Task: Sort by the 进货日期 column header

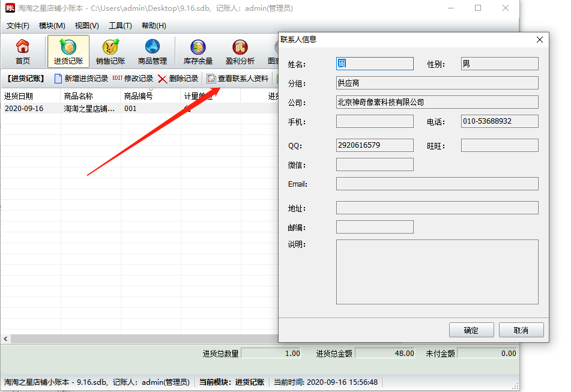Action: [x=31, y=96]
